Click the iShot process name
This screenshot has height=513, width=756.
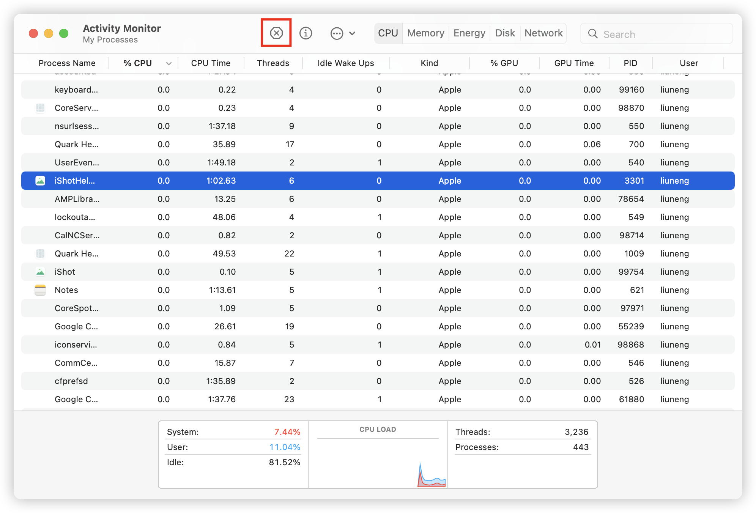click(x=65, y=272)
